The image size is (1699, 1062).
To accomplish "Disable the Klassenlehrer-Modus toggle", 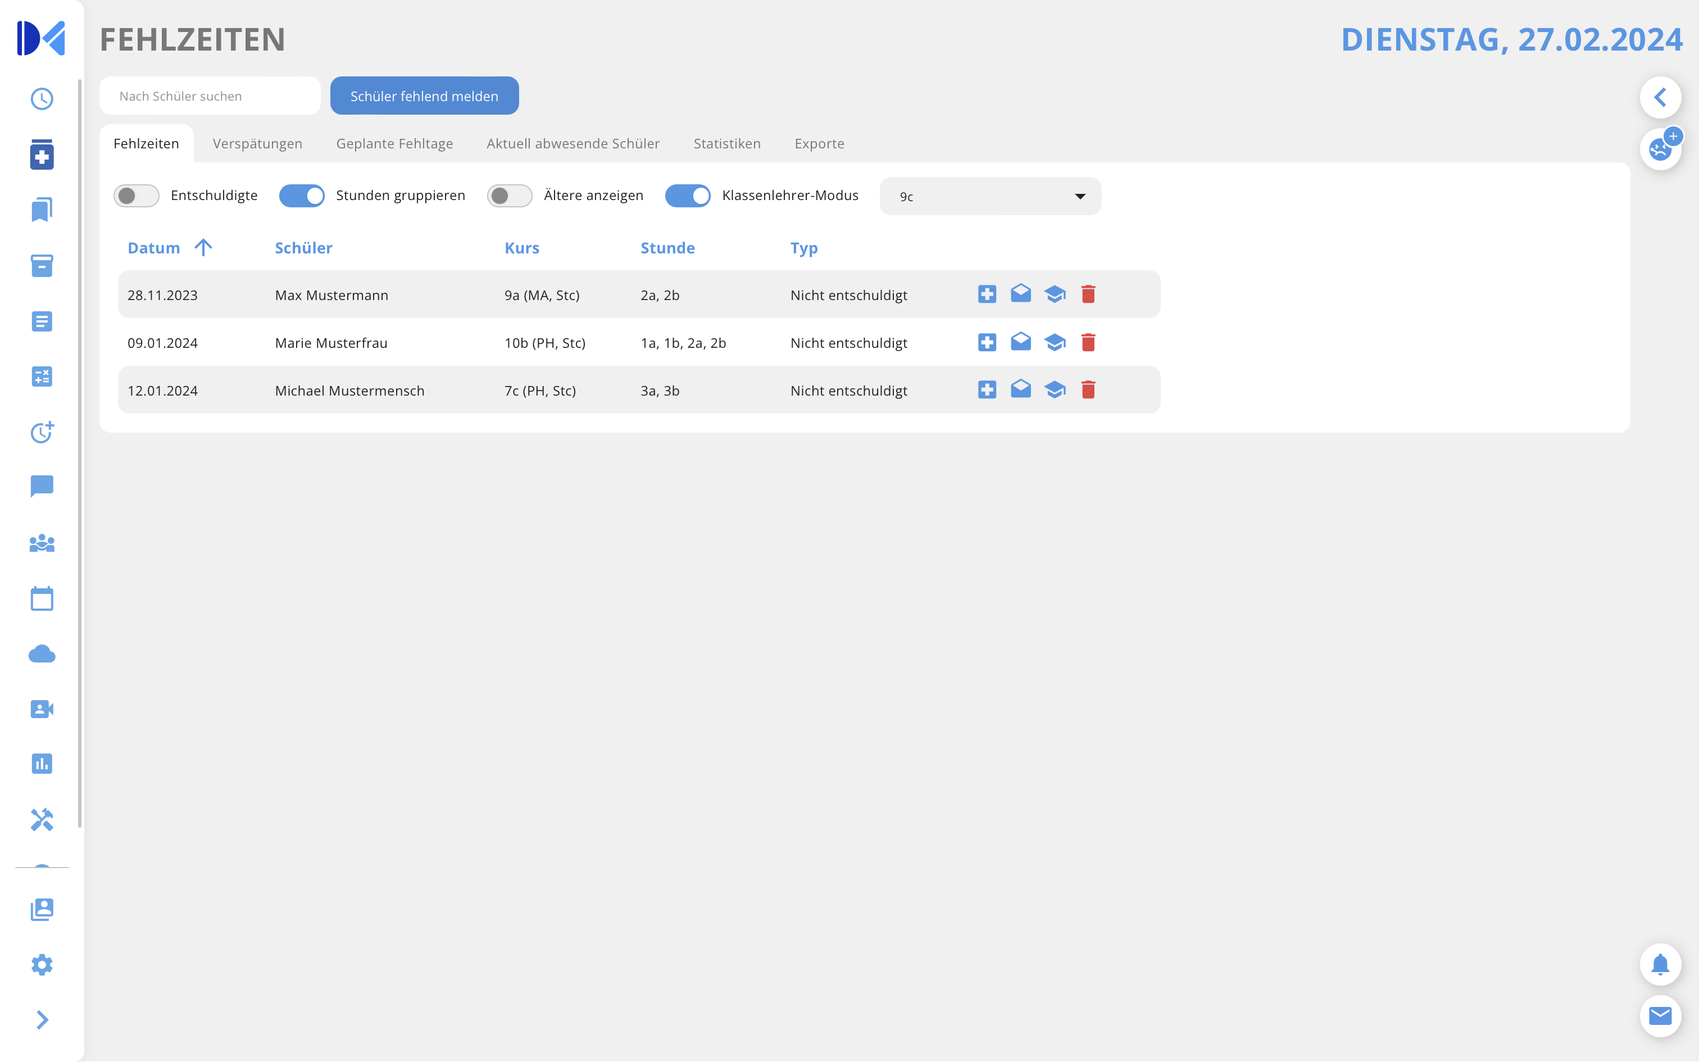I will tap(687, 196).
